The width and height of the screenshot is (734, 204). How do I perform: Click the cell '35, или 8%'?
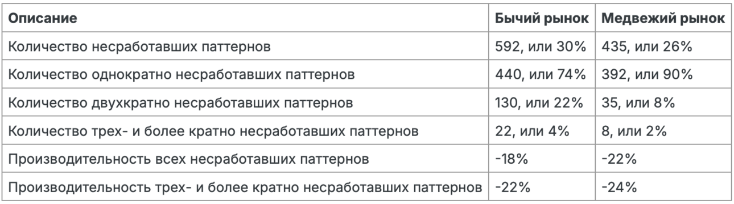coord(638,103)
